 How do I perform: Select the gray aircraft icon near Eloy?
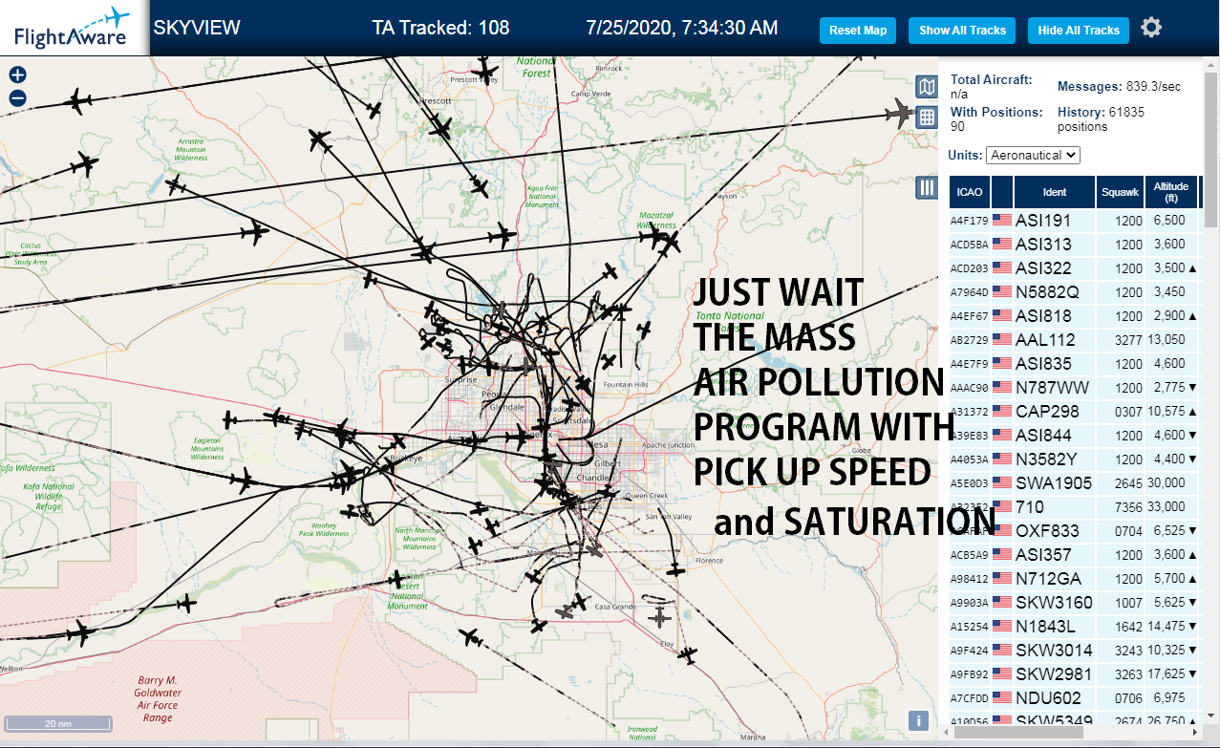659,617
